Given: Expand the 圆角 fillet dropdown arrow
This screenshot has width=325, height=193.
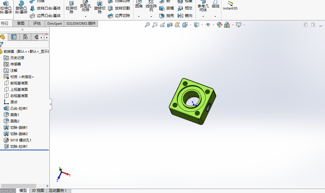Looking at the screenshot, I should [139, 16].
